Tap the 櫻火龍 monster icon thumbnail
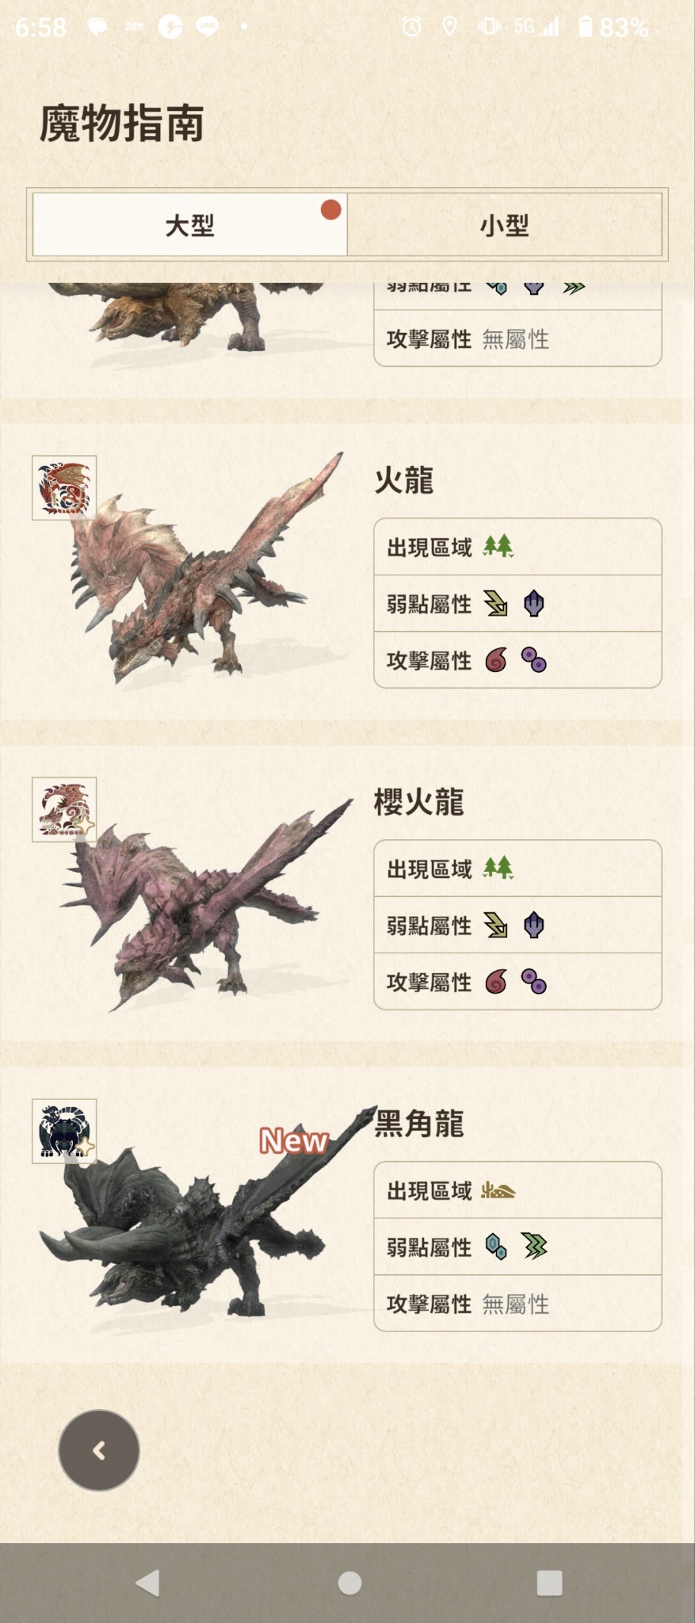Screen dimensions: 695x1623 click(x=64, y=810)
